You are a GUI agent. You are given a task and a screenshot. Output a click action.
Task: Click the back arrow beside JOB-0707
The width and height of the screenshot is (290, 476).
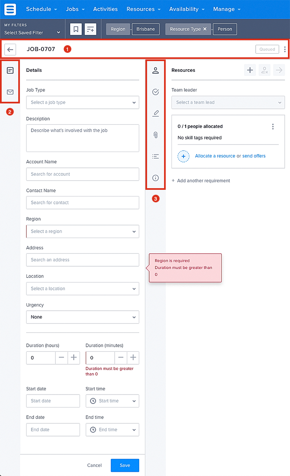coord(10,49)
